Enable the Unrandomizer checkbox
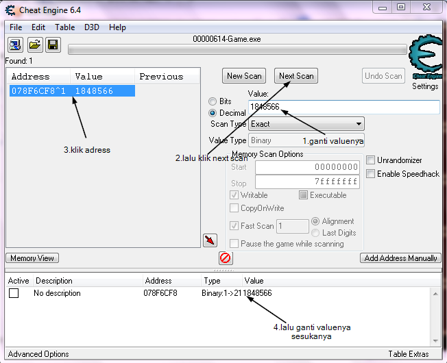447x363 pixels. pyautogui.click(x=370, y=160)
